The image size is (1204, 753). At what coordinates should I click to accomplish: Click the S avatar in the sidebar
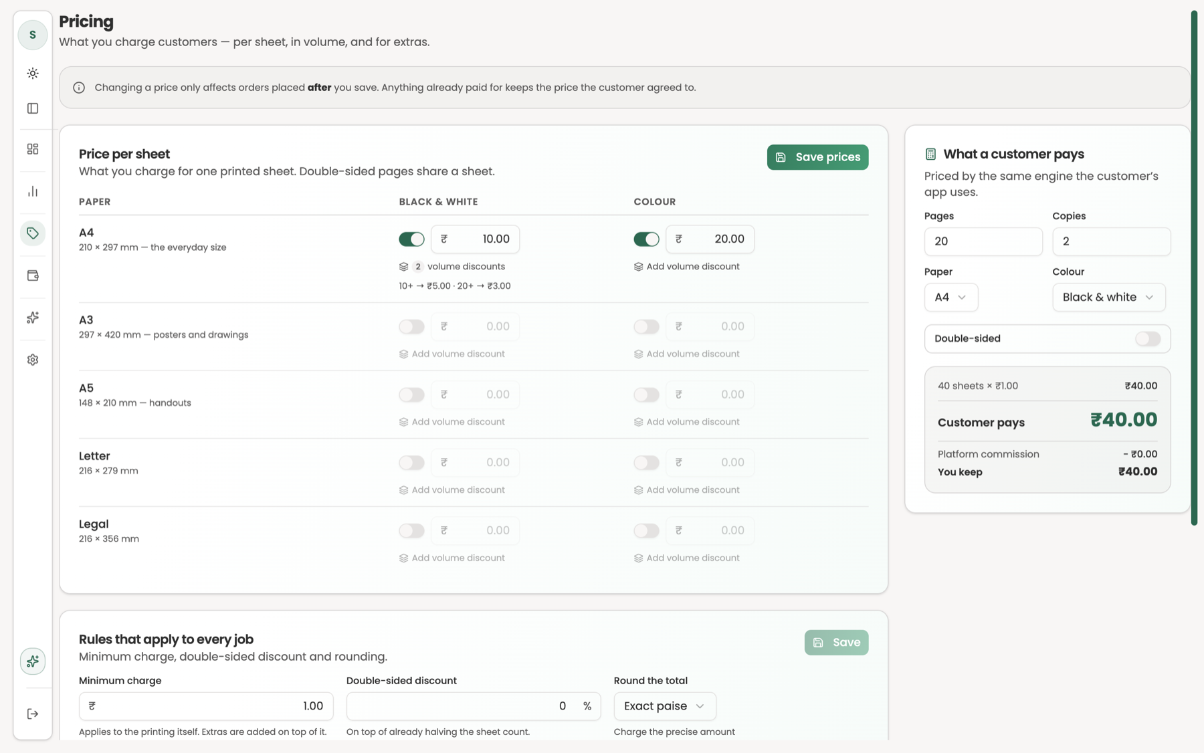point(32,35)
